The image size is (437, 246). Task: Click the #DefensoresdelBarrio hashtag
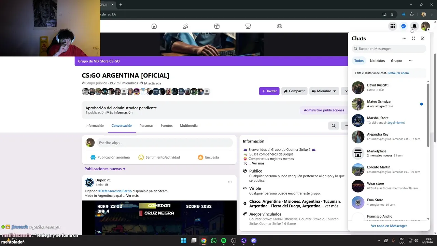[115, 191]
